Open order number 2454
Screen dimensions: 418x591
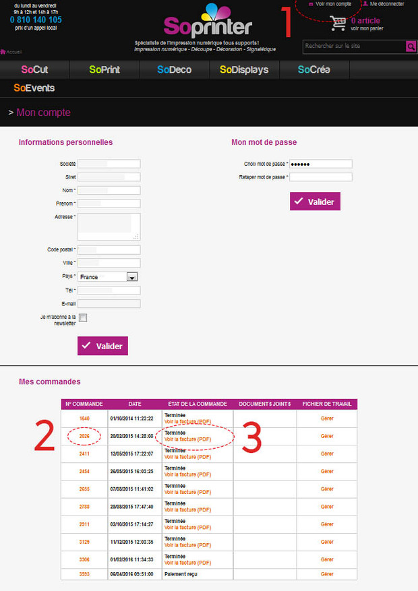pos(84,472)
